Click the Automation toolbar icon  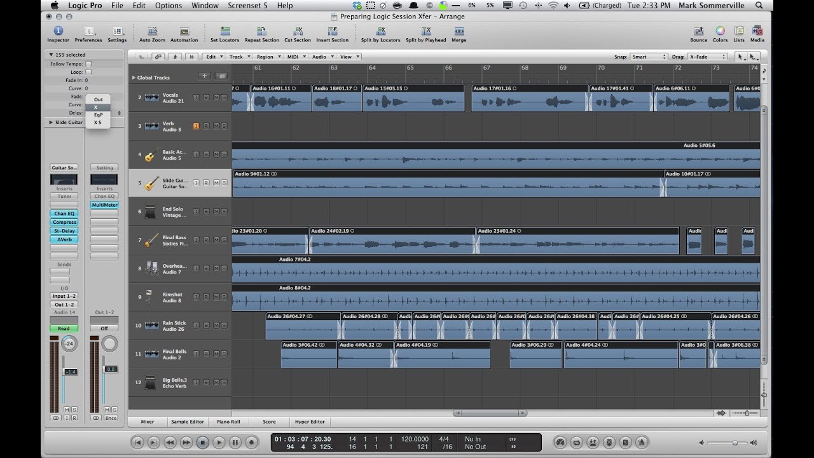[x=184, y=31]
